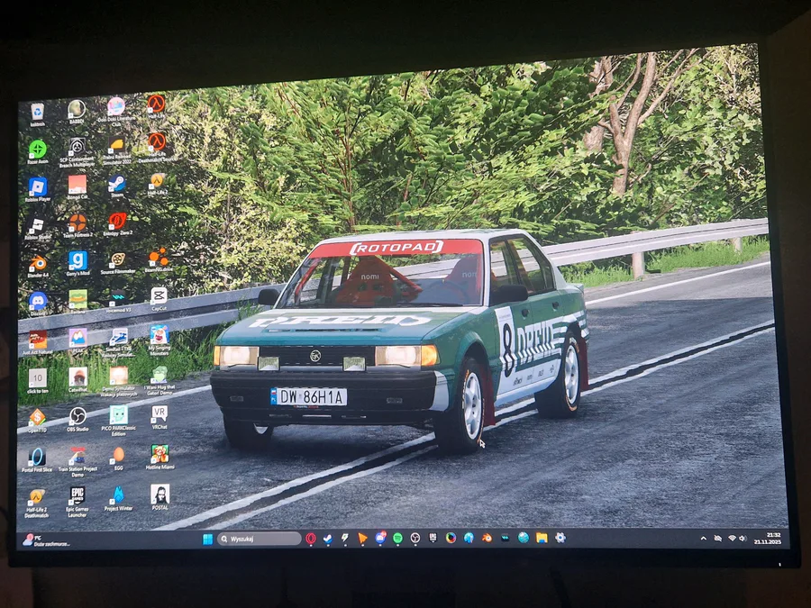Launch CapCut desktop icon
Image resolution: width=811 pixels, height=608 pixels.
(x=159, y=299)
